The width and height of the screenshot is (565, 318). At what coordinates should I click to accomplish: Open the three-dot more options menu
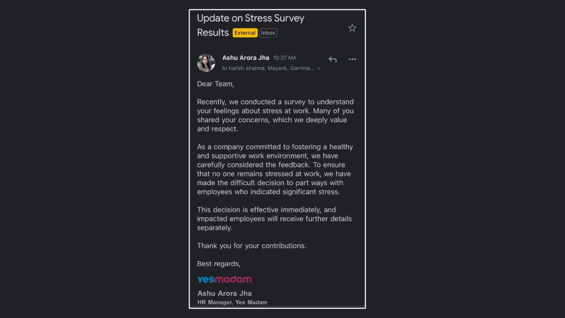click(x=352, y=59)
